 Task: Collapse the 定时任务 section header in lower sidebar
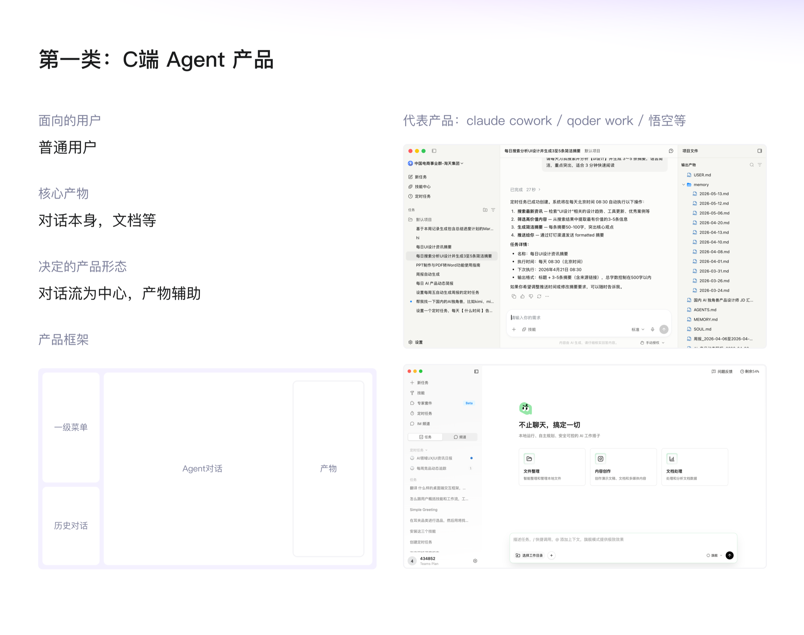419,450
